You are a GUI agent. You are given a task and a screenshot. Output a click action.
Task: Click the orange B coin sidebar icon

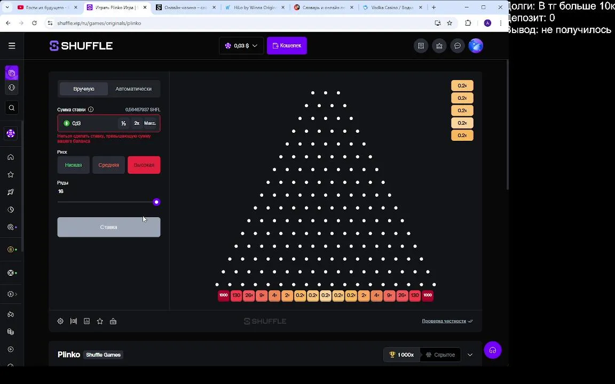click(x=11, y=250)
